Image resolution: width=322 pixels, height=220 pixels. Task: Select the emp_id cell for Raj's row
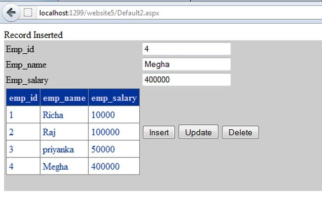tap(23, 132)
